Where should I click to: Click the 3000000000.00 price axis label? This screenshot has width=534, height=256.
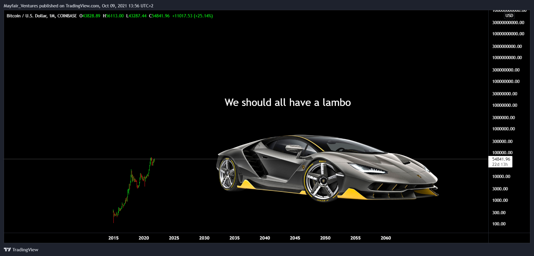(507, 46)
